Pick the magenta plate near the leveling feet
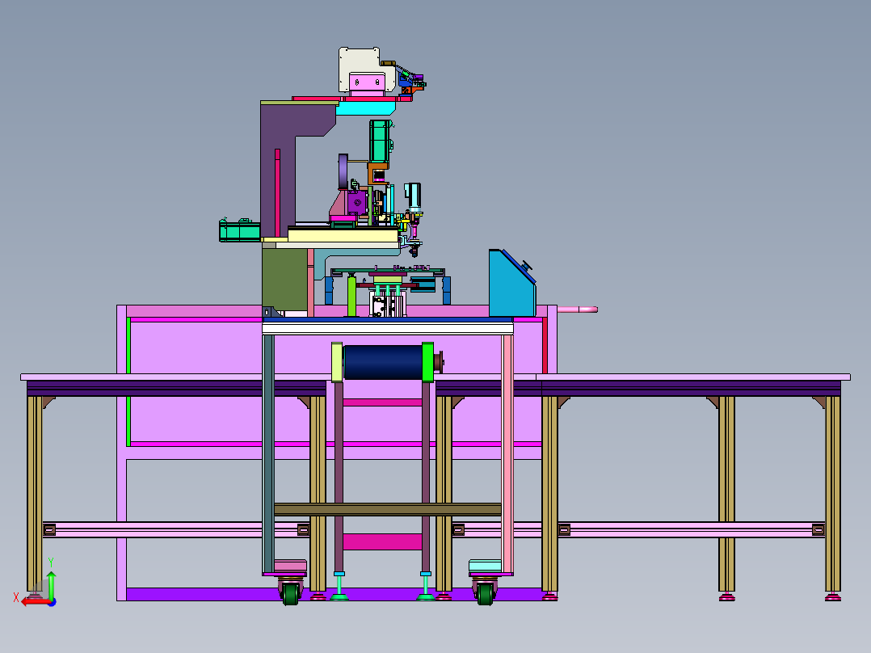Viewport: 871px width, 653px height. [382, 541]
